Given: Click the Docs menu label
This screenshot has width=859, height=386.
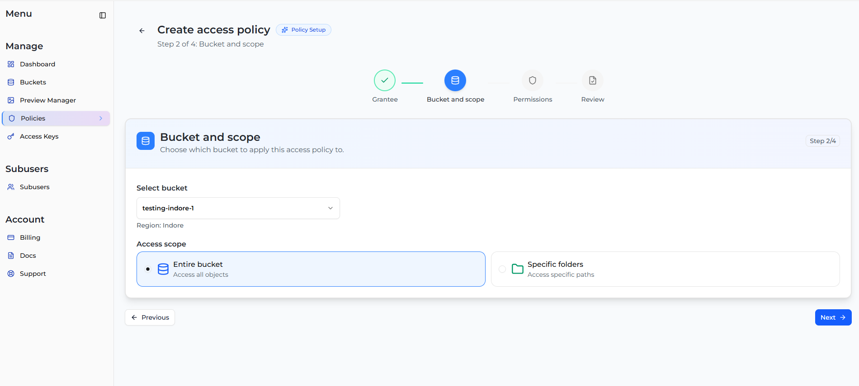Looking at the screenshot, I should point(28,256).
